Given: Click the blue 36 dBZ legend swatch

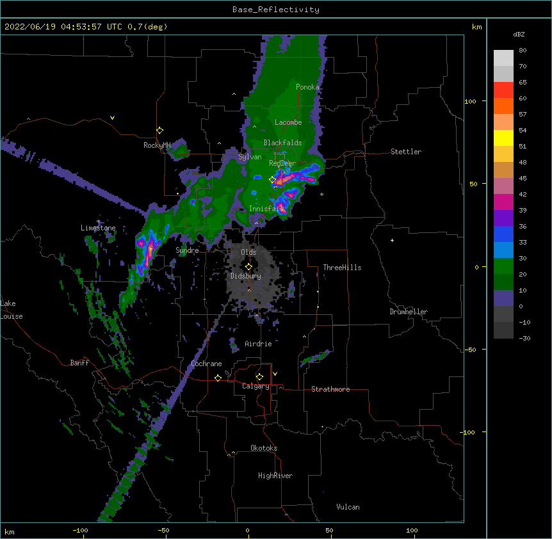Looking at the screenshot, I should pos(503,234).
